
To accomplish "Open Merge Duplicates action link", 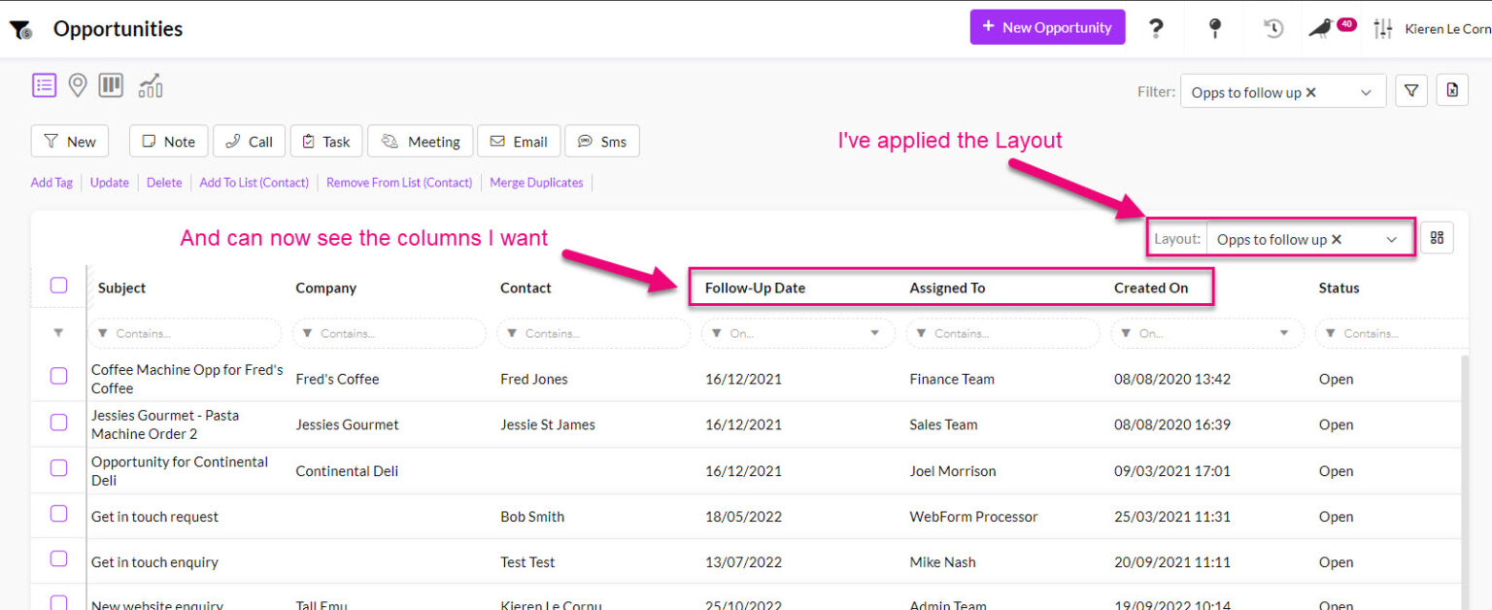I will point(536,183).
